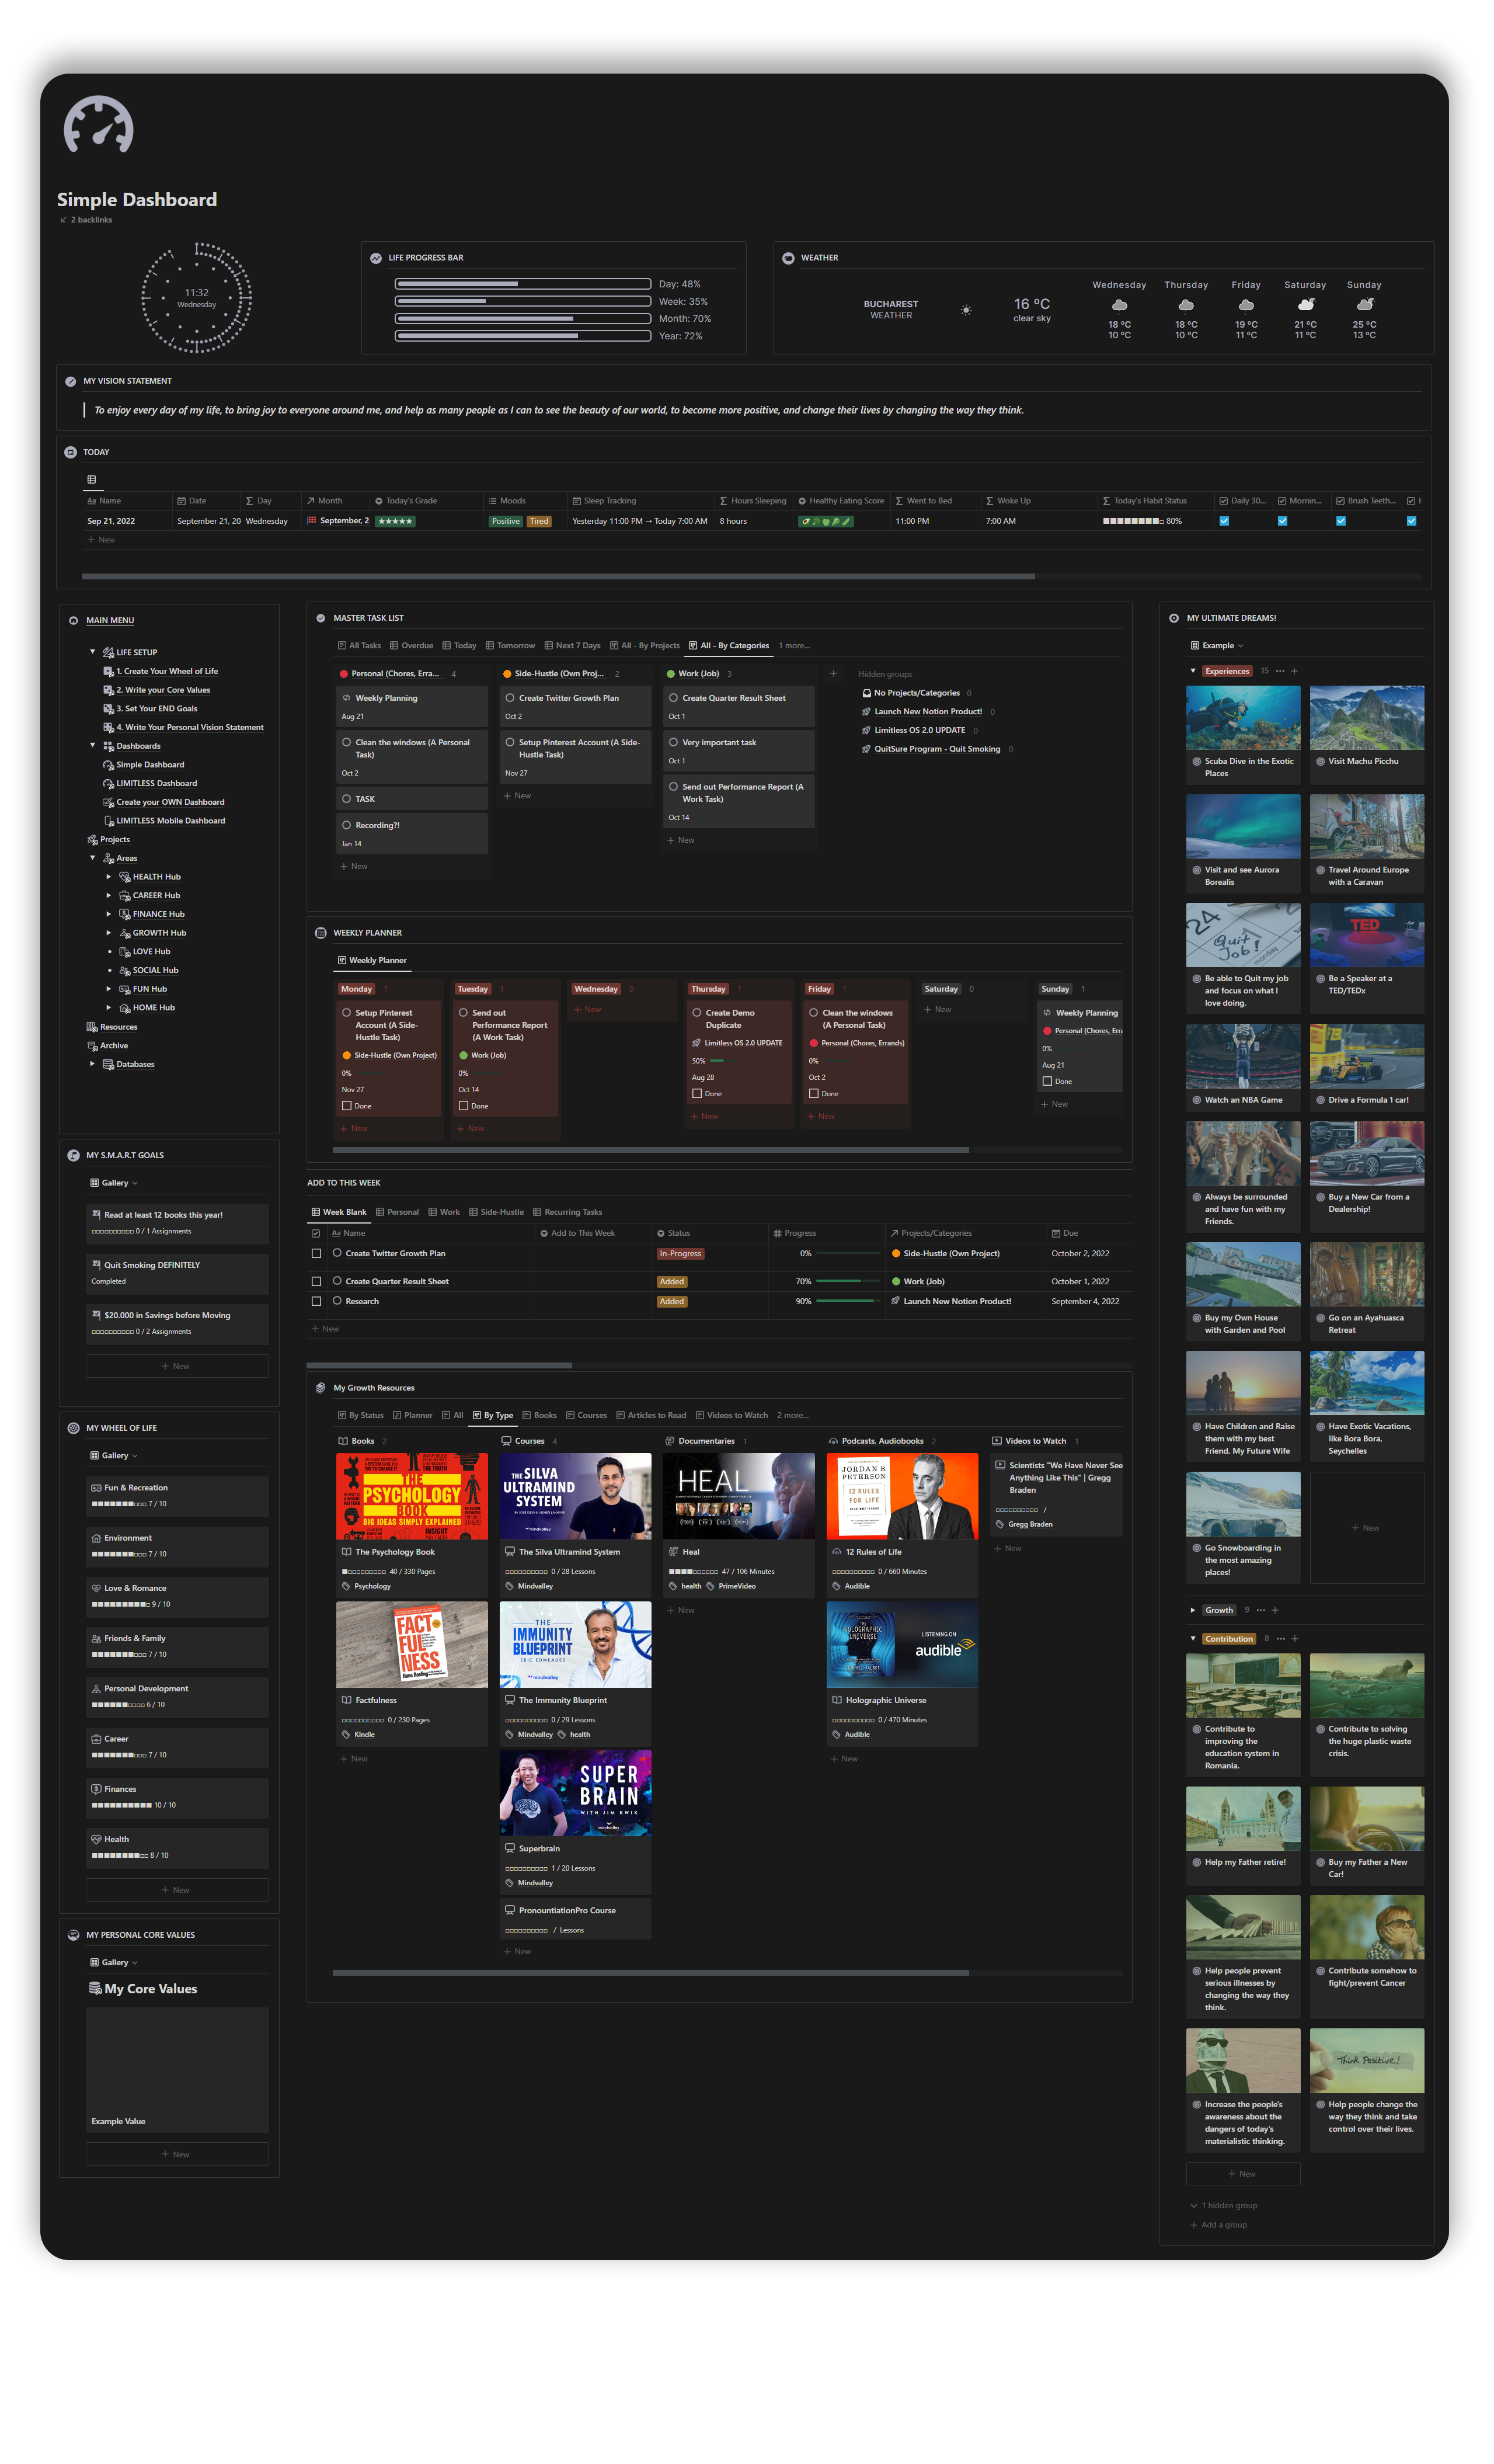Expand the Growth group in Ultimate Dreams
The image size is (1494, 2464).
pyautogui.click(x=1193, y=1611)
